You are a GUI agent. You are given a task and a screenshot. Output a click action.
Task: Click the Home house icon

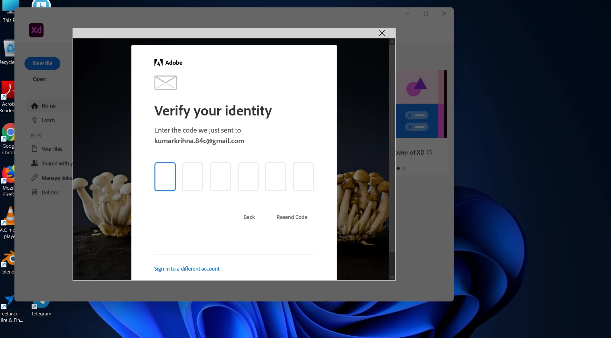[x=34, y=106]
